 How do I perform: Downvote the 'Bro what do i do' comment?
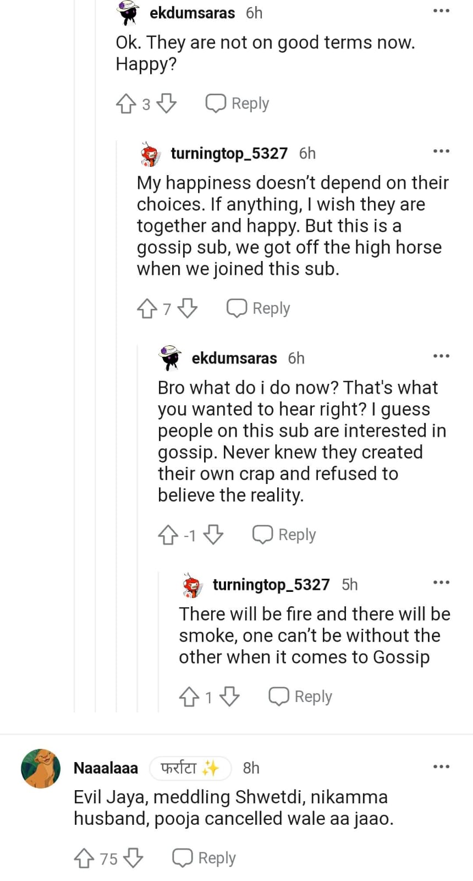click(213, 534)
